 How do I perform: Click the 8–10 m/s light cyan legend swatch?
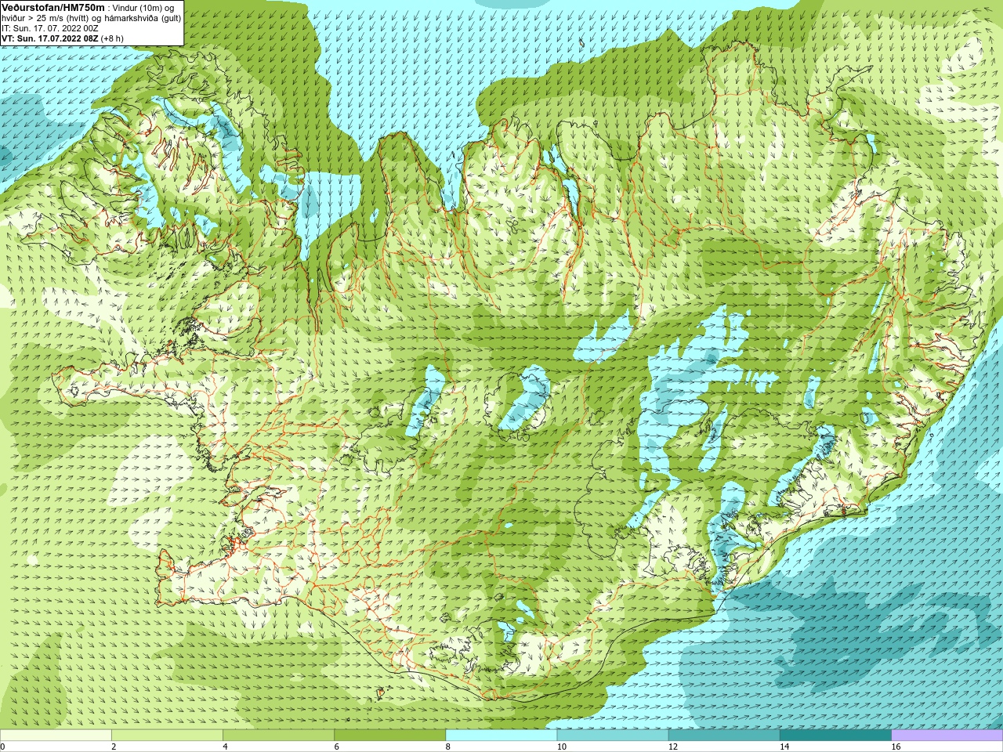tap(501, 736)
